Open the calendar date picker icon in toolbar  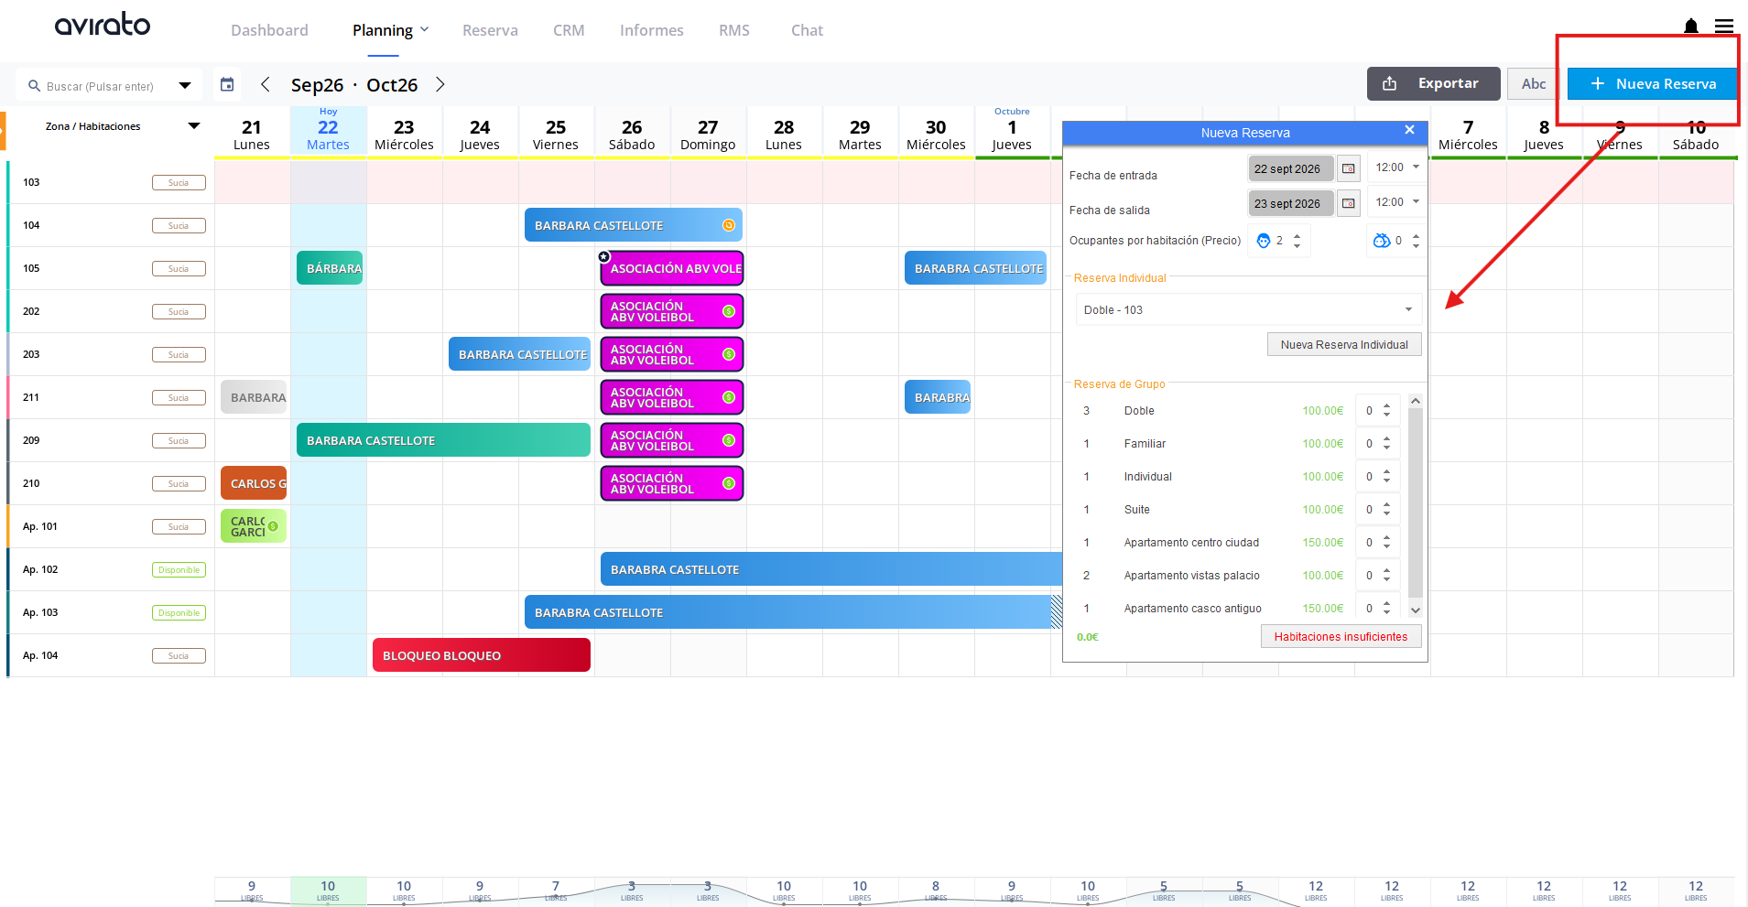[x=227, y=84]
